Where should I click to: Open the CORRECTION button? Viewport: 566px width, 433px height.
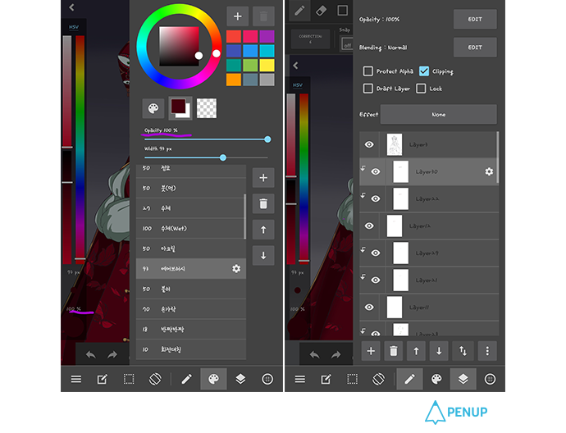[x=310, y=39]
